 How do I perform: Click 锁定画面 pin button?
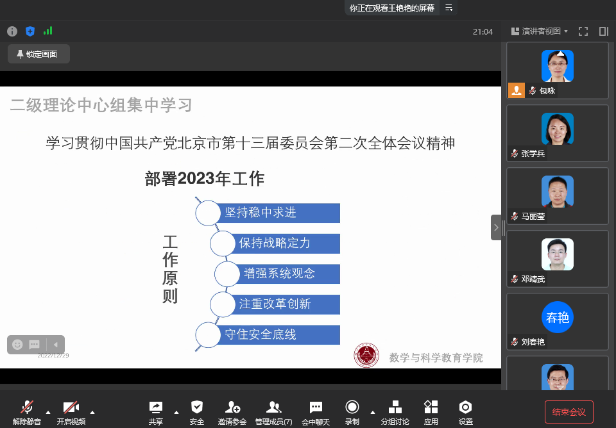pos(38,54)
